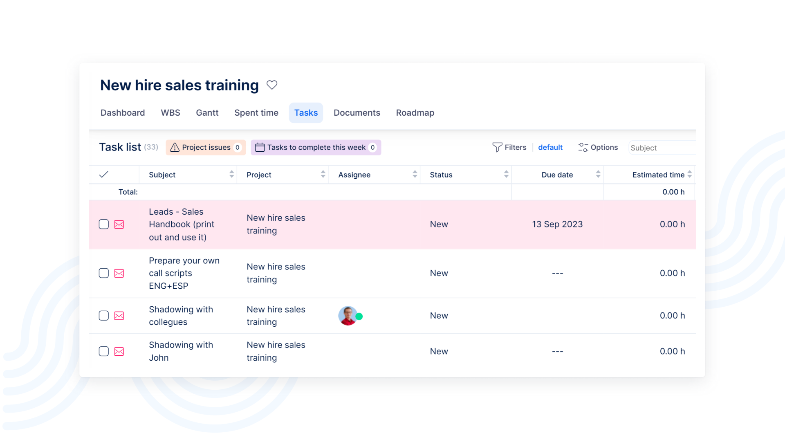Sort by Due date column arrows
Screen dimensions: 785x440
598,175
